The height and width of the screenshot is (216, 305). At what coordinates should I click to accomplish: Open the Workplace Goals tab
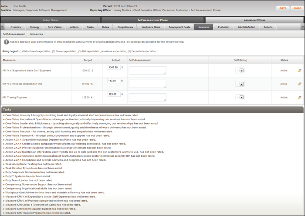151,27
